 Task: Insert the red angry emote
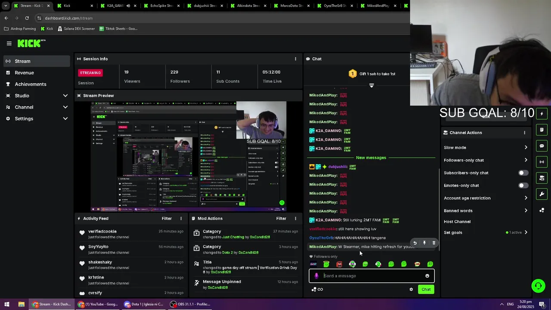pos(339,264)
